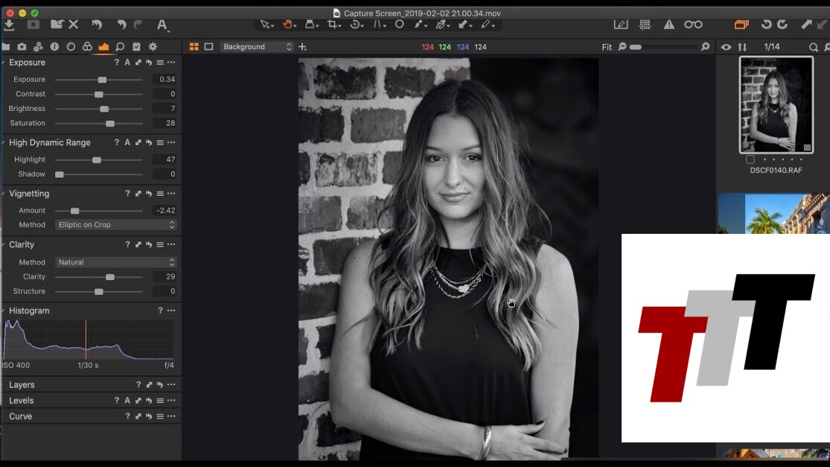Toggle the browser eye visibility icon
Screen dimensions: 830x467
coord(726,47)
